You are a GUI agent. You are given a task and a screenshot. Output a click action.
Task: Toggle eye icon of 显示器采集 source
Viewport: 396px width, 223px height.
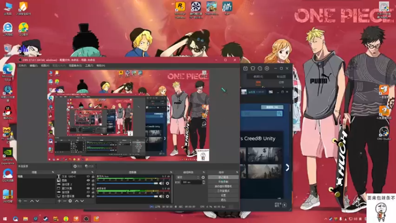tap(88, 196)
